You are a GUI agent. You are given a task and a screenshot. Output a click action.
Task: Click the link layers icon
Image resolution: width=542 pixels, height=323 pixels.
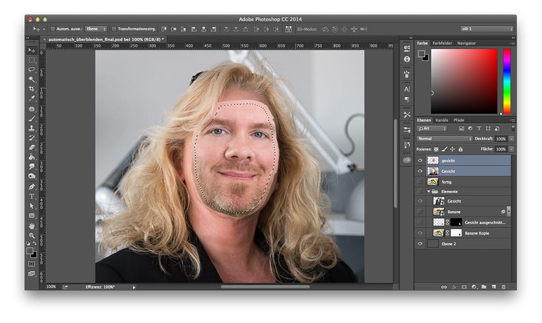click(x=444, y=287)
